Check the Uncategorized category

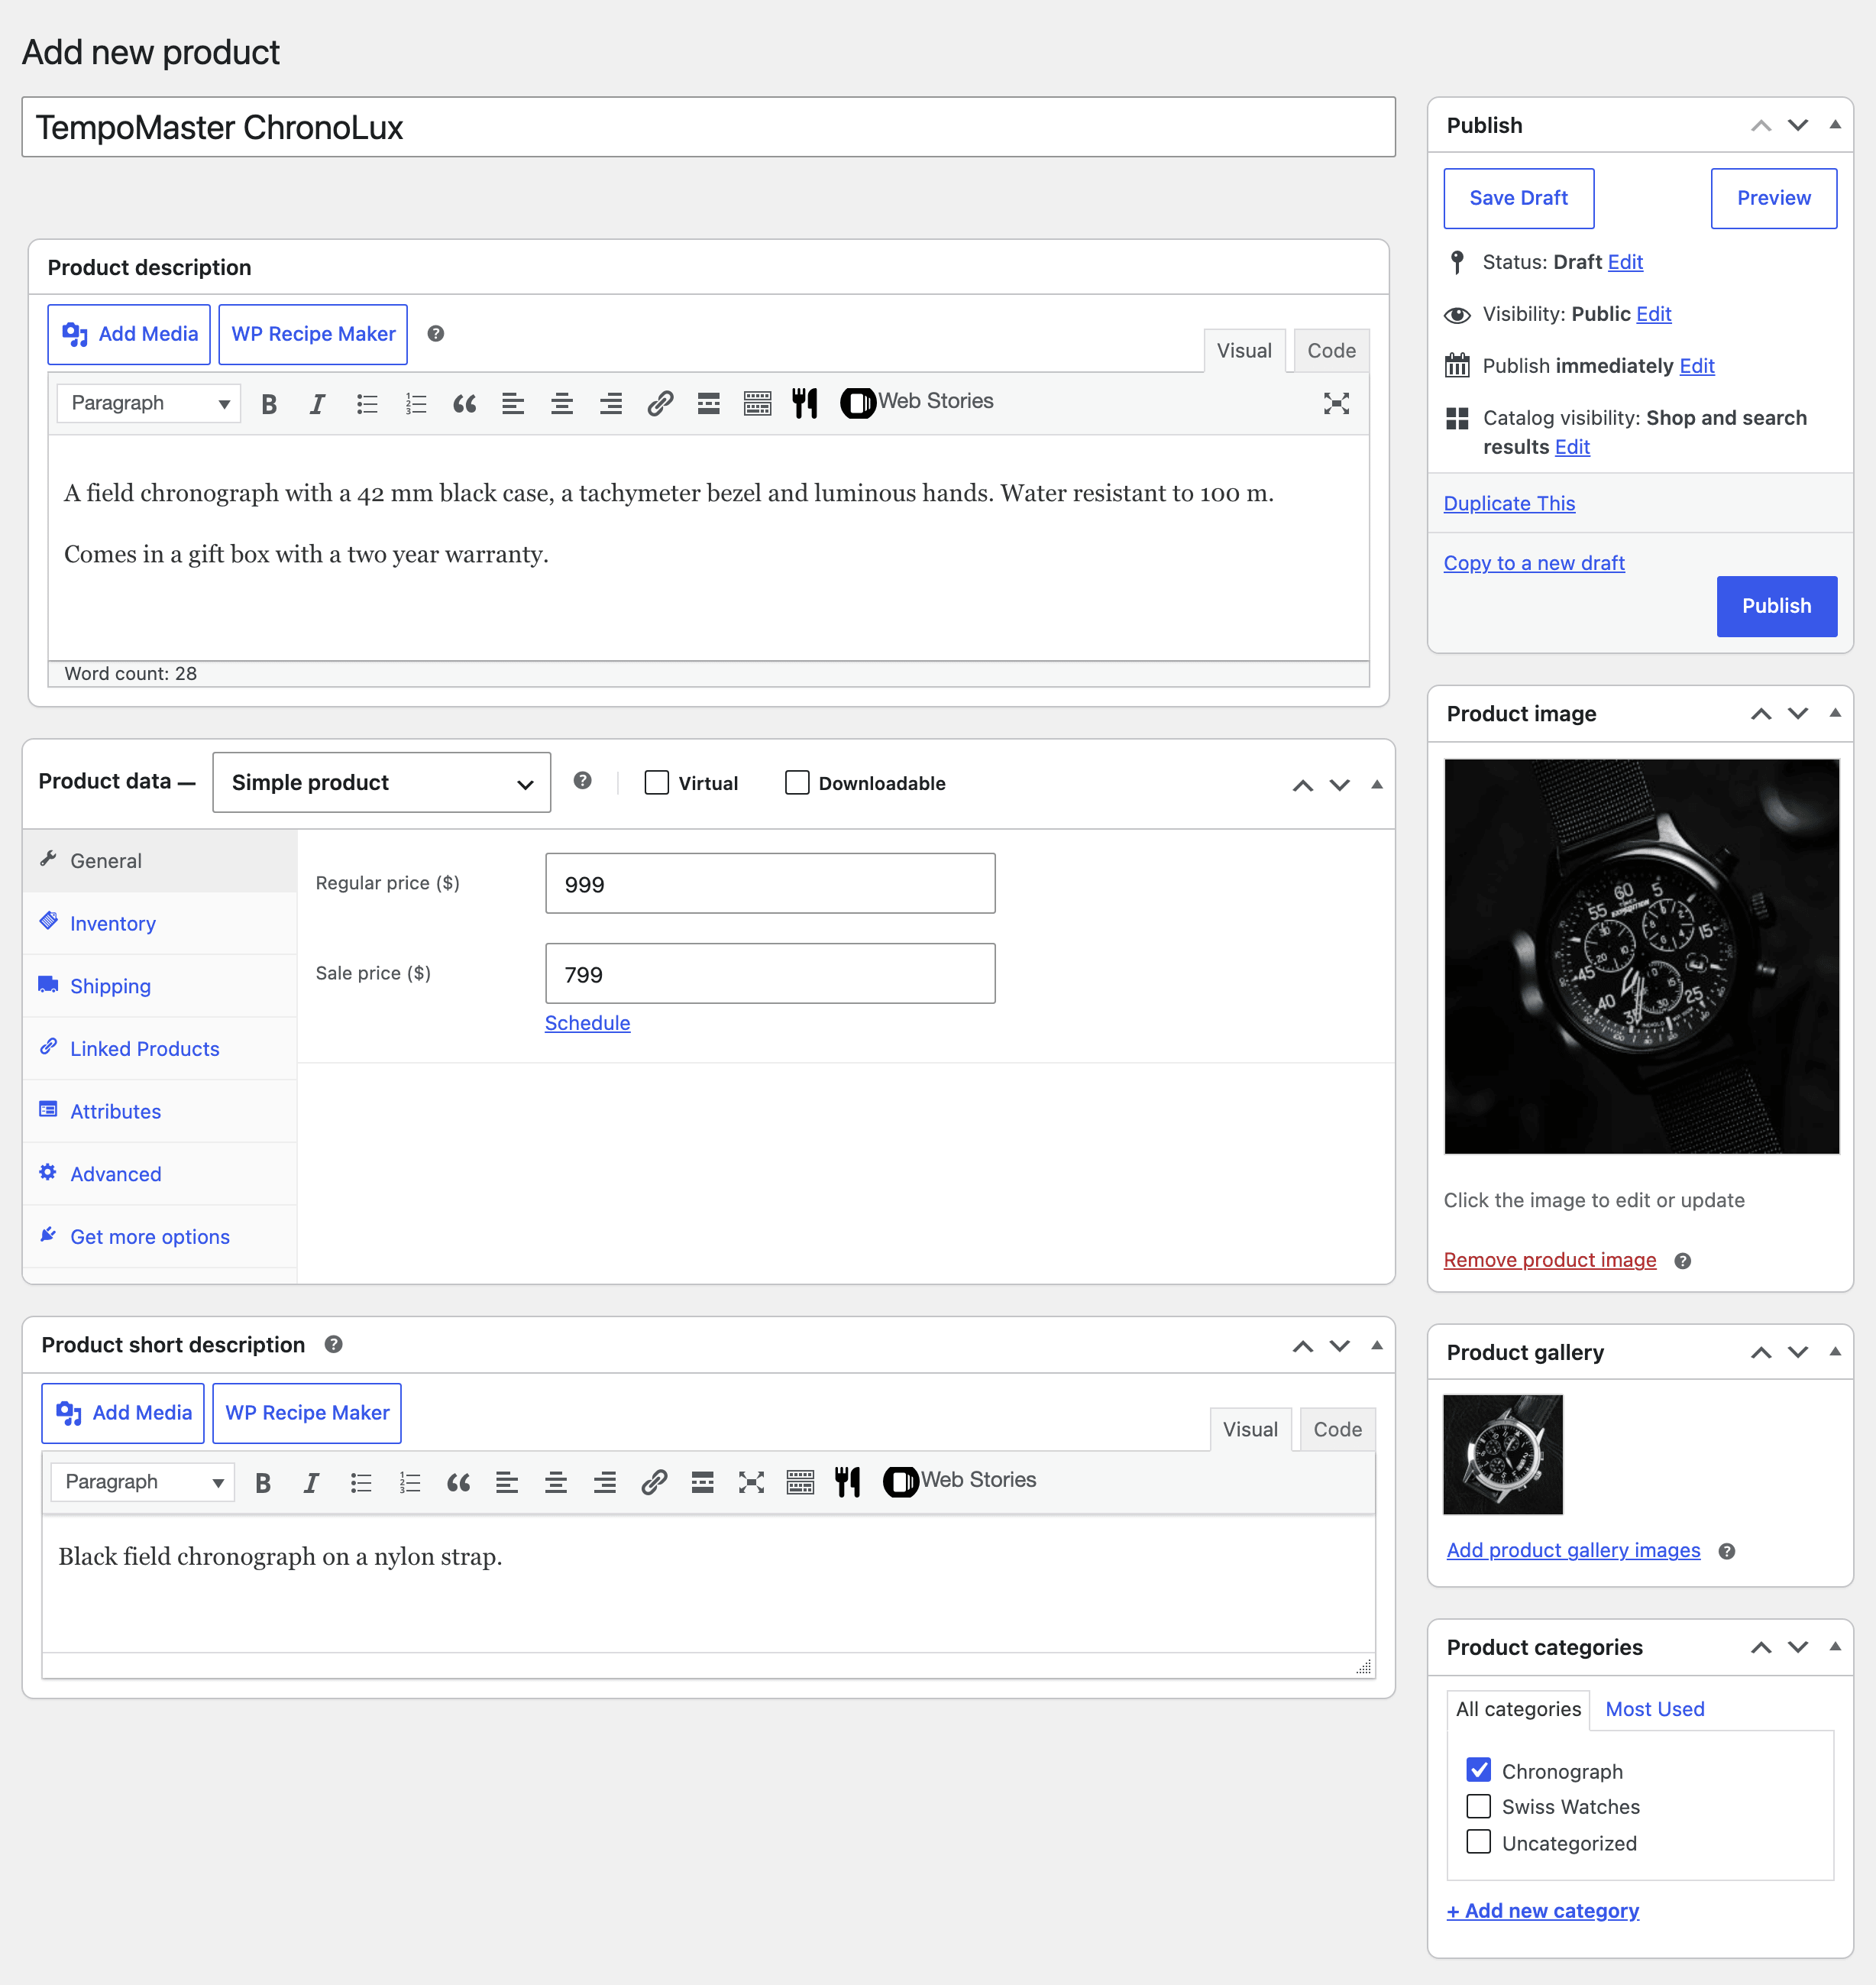point(1479,1842)
